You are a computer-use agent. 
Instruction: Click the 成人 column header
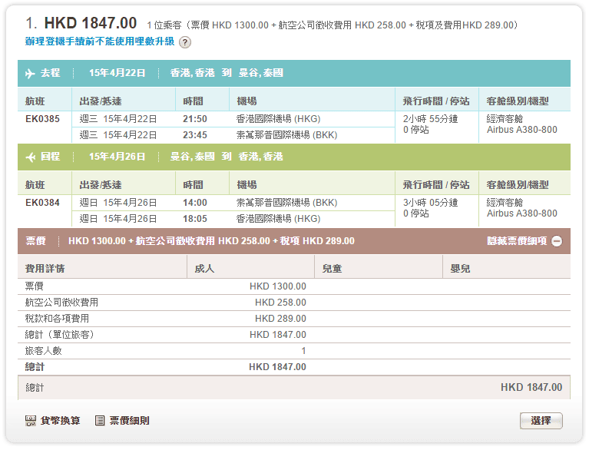tap(204, 269)
